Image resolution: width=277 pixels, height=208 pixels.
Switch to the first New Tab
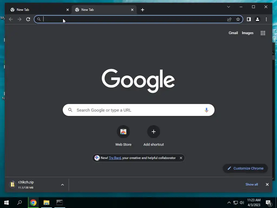[39, 10]
